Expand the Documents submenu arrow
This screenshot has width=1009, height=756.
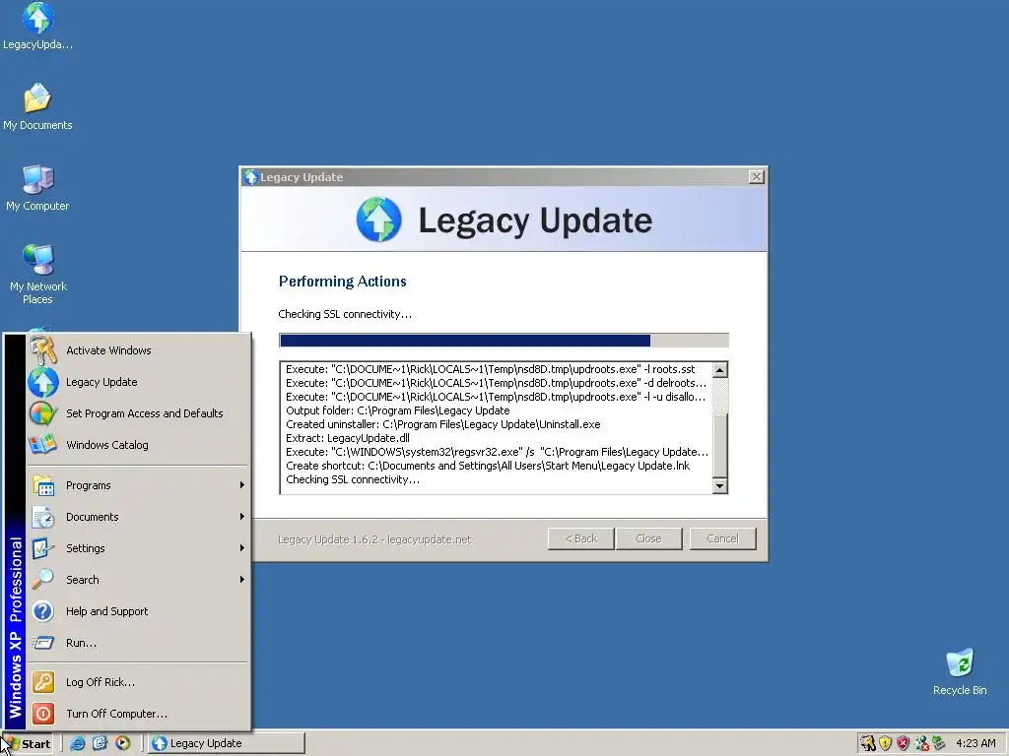coord(242,517)
